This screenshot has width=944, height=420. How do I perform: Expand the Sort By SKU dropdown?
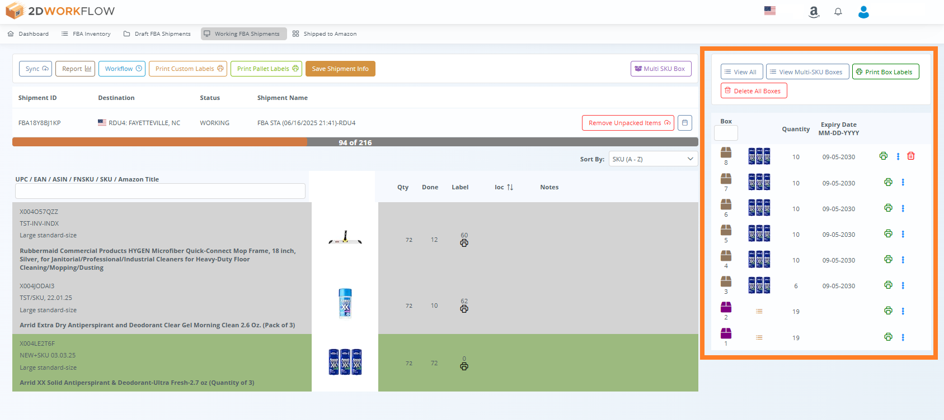(x=652, y=159)
